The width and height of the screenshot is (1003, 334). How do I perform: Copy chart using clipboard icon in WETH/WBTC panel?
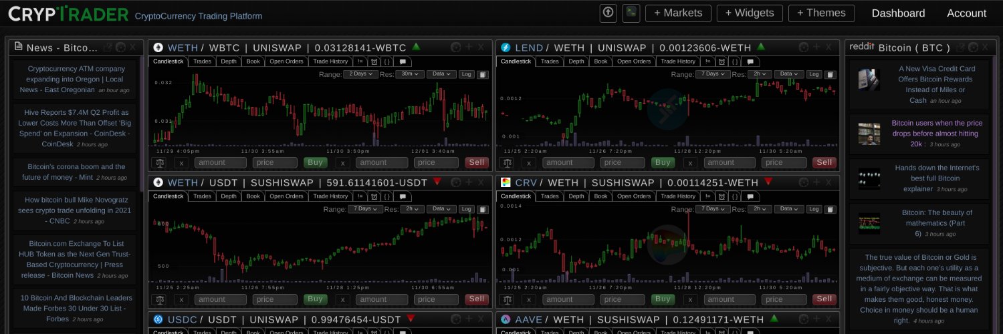[483, 74]
